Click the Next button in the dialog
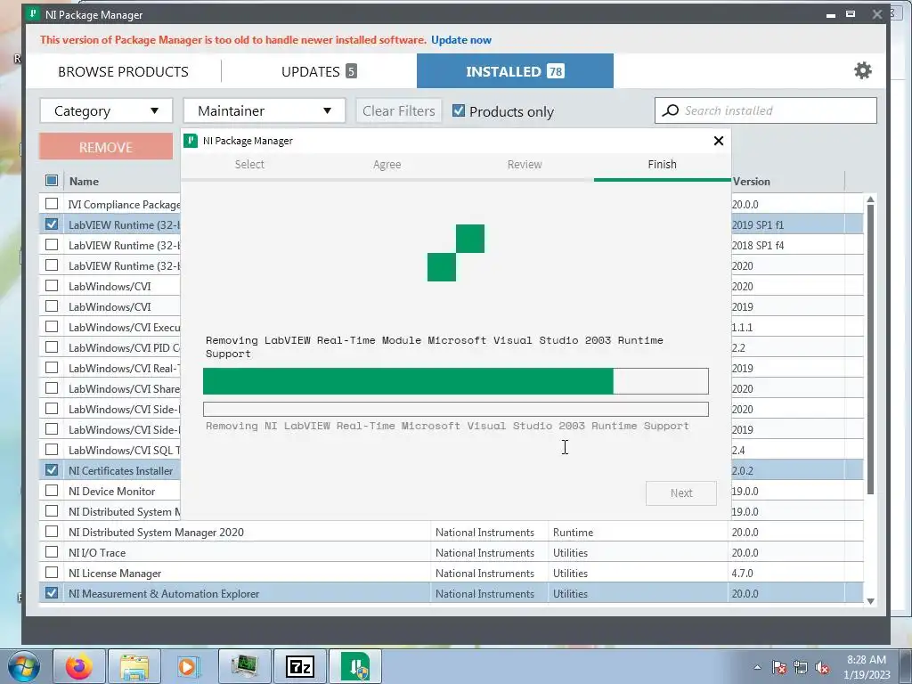The image size is (912, 684). tap(681, 493)
